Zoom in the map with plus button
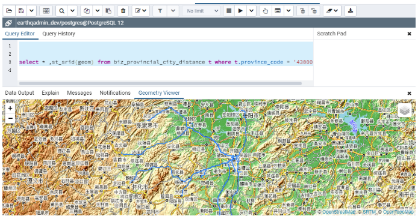 click(x=10, y=109)
